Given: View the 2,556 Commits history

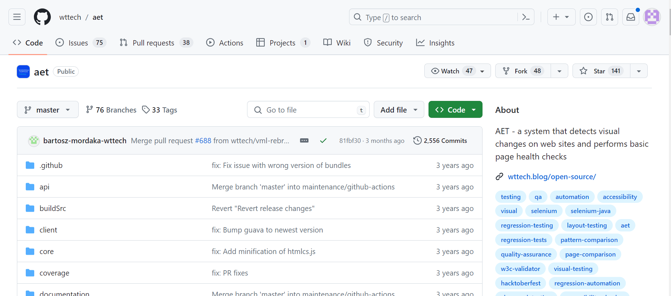Looking at the screenshot, I should point(440,140).
